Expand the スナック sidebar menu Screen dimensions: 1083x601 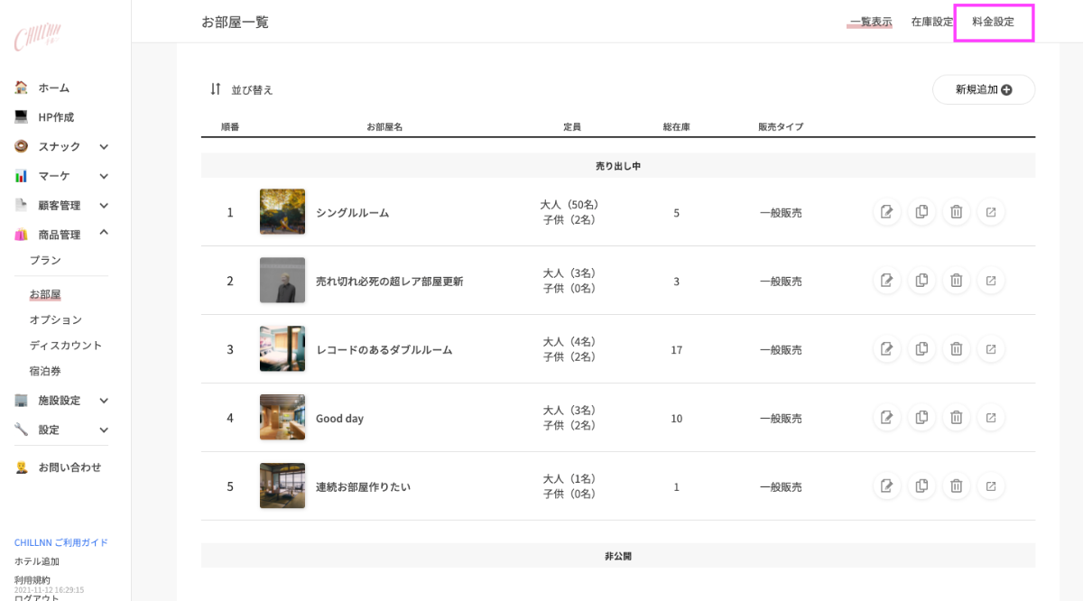coord(104,146)
